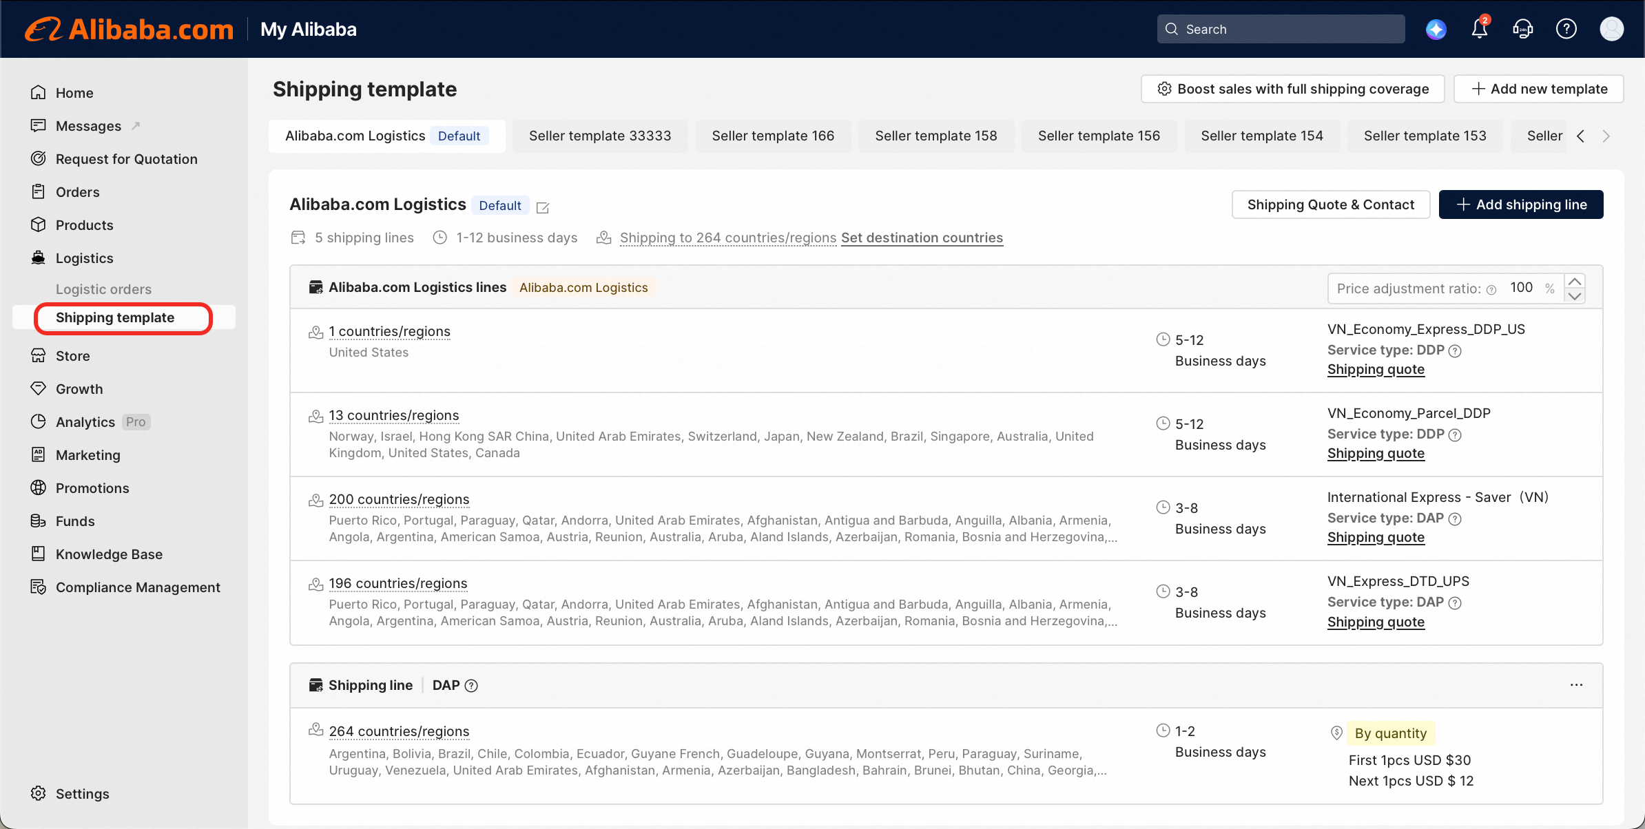Open Promotions in sidebar
Viewport: 1645px width, 829px height.
[x=92, y=487]
